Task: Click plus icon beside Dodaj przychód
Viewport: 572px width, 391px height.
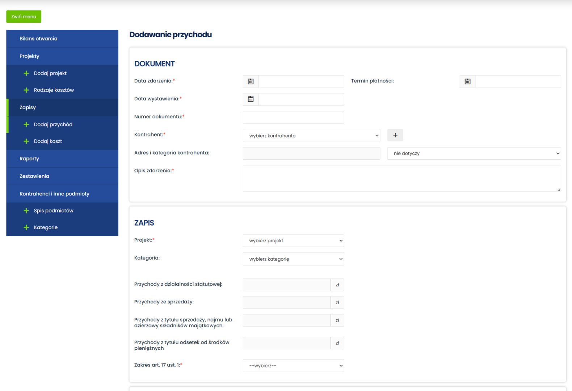Action: [26, 125]
